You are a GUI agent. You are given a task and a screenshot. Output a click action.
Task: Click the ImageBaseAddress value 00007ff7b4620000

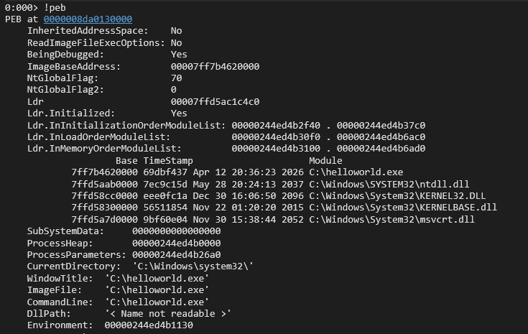pos(215,66)
